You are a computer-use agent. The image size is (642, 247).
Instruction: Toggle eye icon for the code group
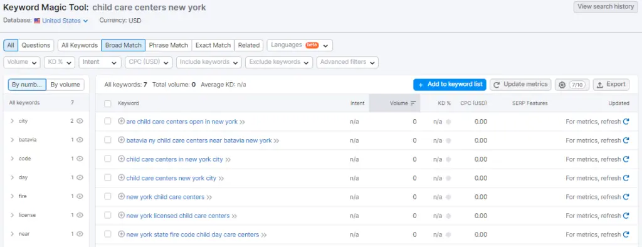[x=80, y=159]
